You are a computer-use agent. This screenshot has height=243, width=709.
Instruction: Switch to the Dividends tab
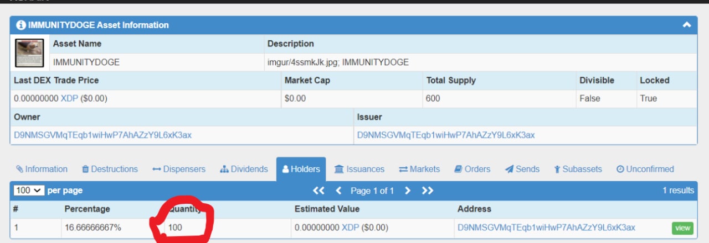244,169
